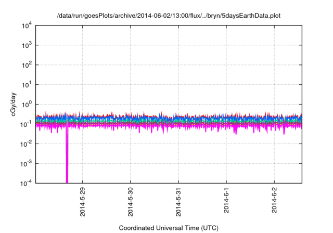This screenshot has width=333, height=233.
Task: Click the Coordinated Universal Time (UTC) label
Action: pyautogui.click(x=169, y=228)
